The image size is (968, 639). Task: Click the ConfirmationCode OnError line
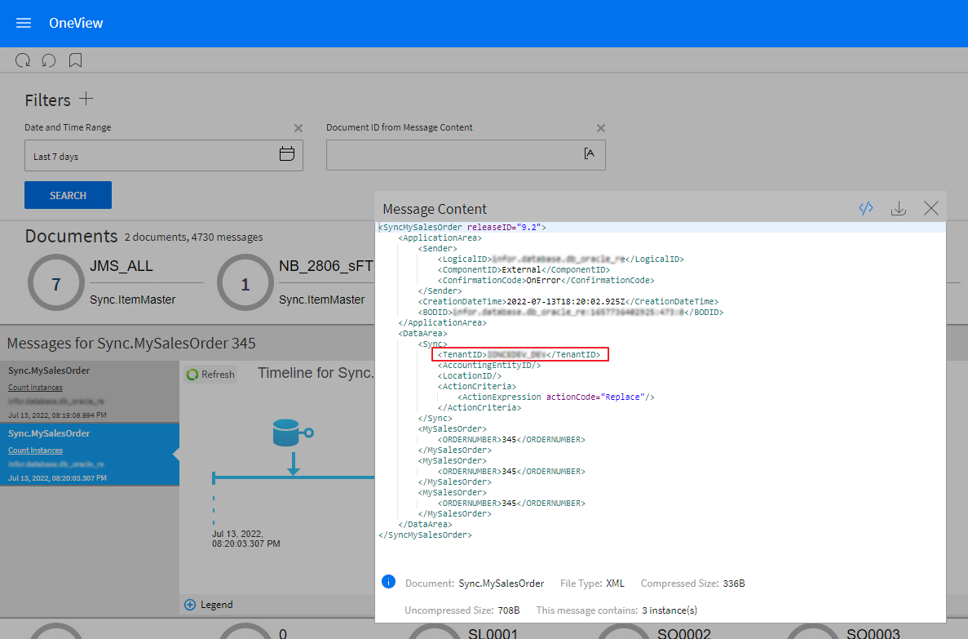(546, 280)
